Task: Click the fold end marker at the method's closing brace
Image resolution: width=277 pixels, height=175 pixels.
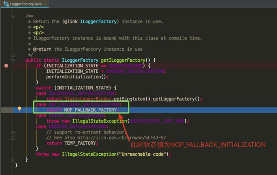Action: [13, 160]
